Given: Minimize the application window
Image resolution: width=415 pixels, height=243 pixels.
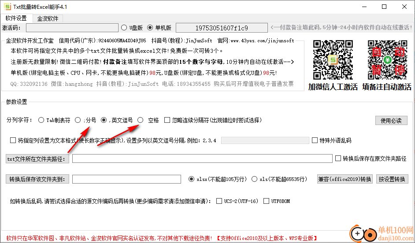Looking at the screenshot, I should tap(364, 7).
